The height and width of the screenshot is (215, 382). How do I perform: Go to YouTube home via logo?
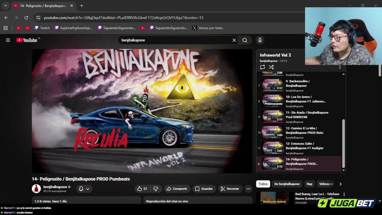[27, 40]
